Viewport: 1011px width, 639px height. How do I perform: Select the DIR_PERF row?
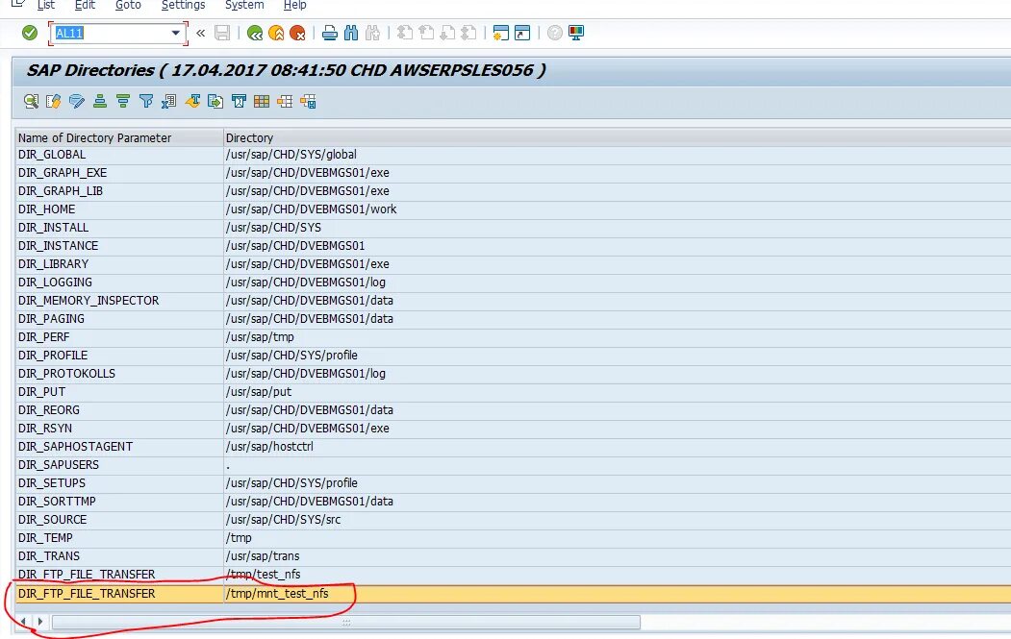[x=514, y=337]
